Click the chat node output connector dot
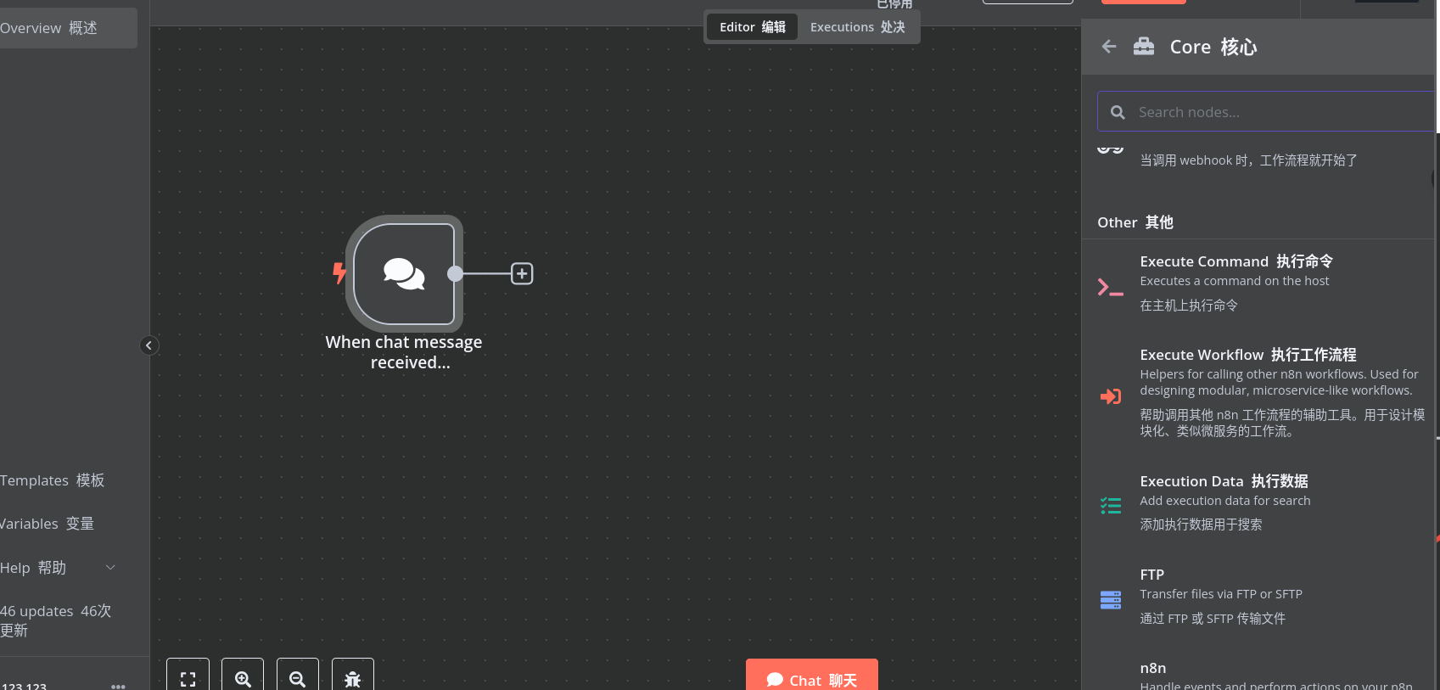This screenshot has height=690, width=1440. point(456,273)
